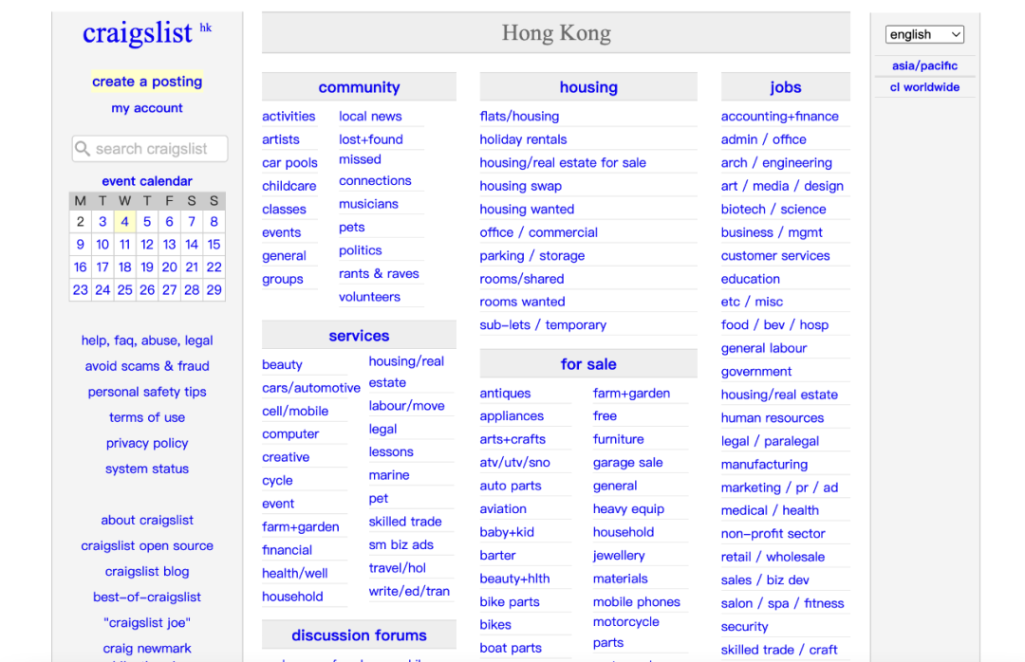Screen dimensions: 1025x662
Task: Open arch / engineering jobs
Action: tap(776, 163)
